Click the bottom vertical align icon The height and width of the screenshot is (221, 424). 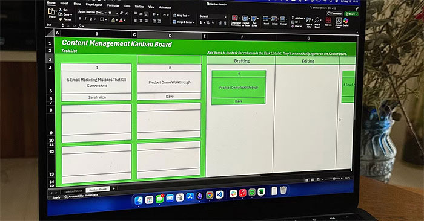(146, 14)
